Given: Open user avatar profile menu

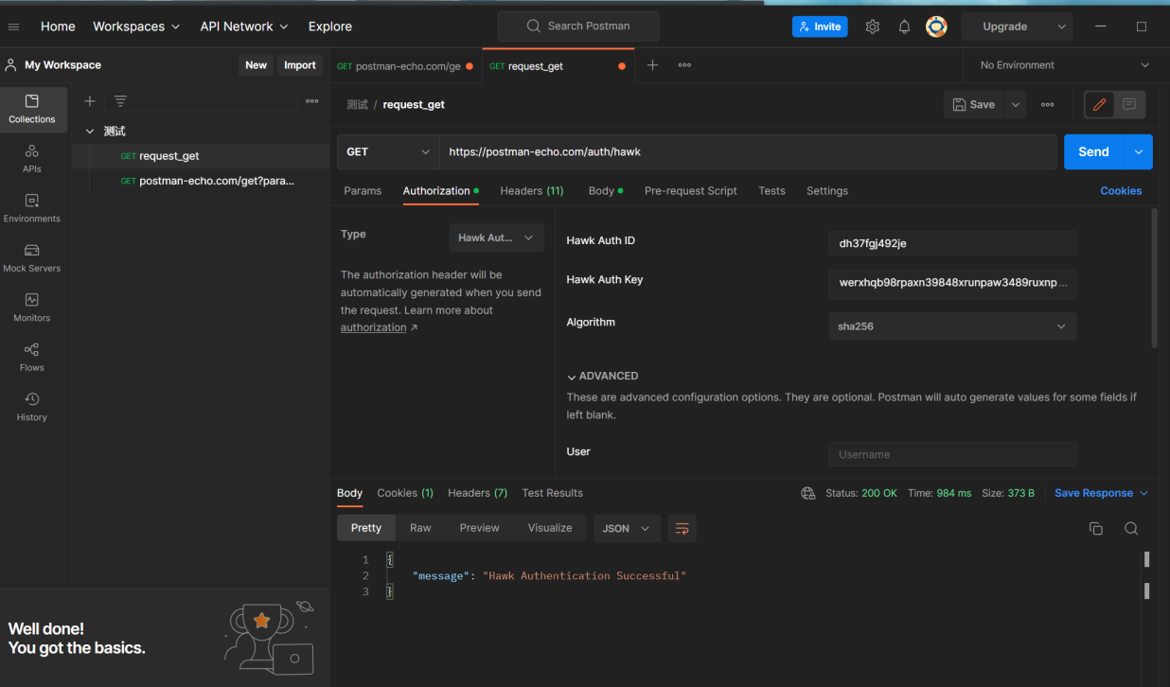Looking at the screenshot, I should coord(936,26).
